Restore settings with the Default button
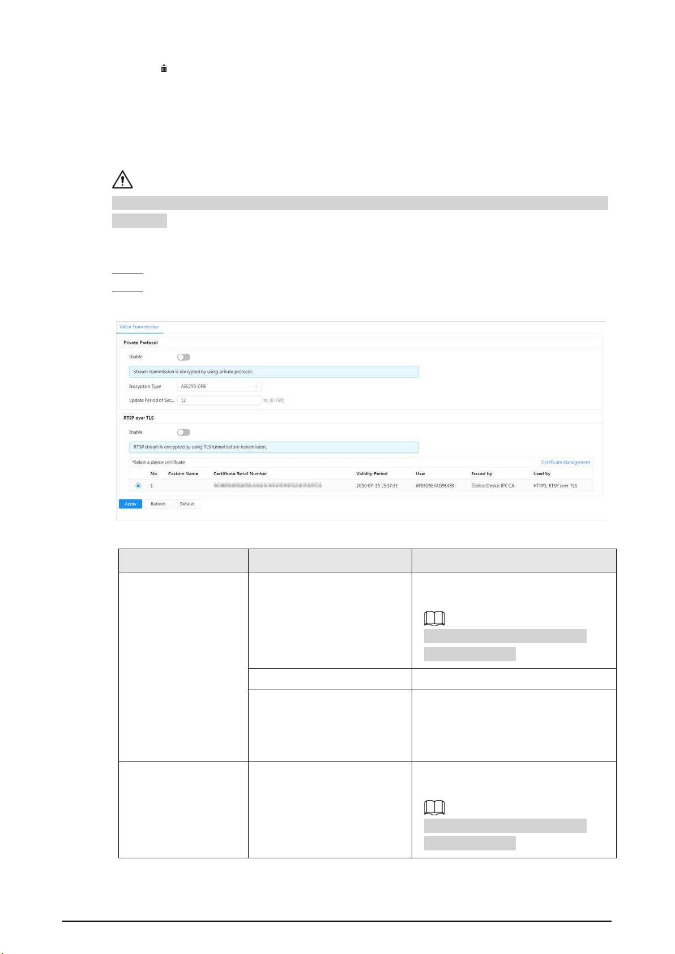This screenshot has width=675, height=954. click(x=187, y=504)
